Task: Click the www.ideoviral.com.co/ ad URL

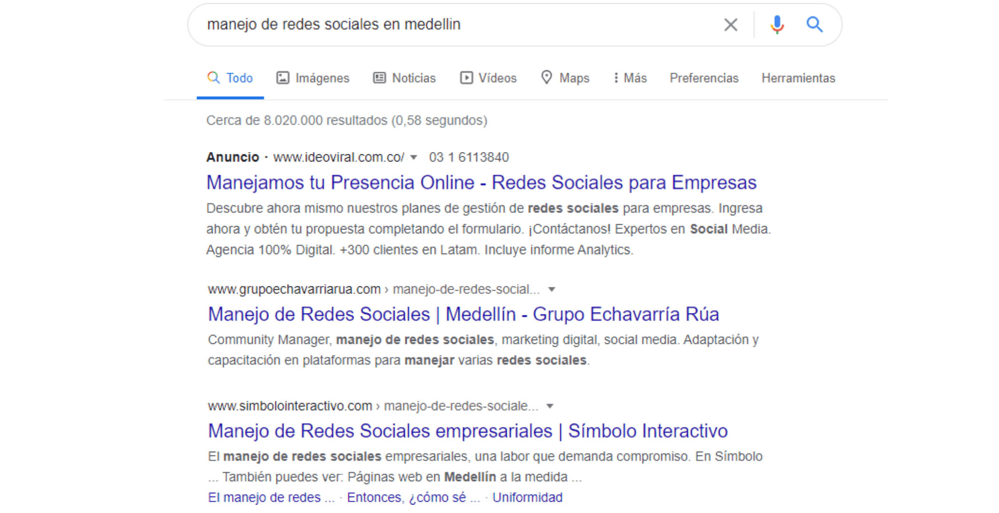Action: [339, 157]
